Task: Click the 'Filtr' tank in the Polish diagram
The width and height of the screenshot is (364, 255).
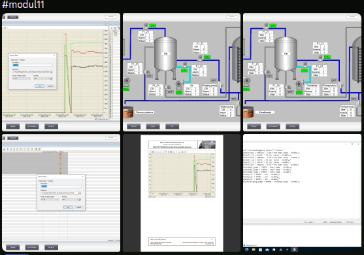Action: [x=286, y=54]
